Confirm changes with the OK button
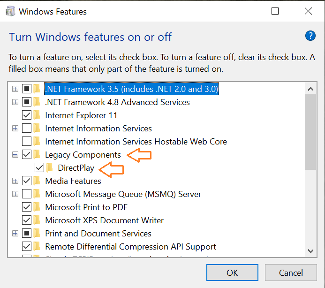The image size is (325, 288). point(232,273)
